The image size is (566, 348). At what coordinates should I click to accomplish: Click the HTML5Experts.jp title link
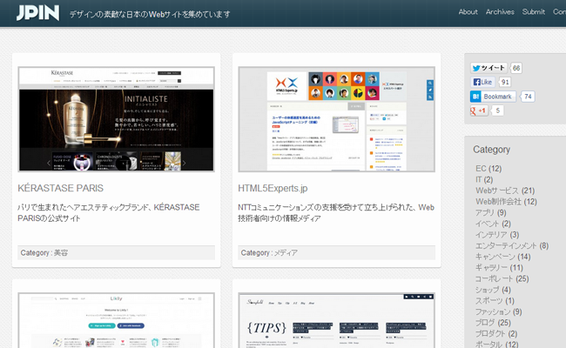tap(273, 188)
